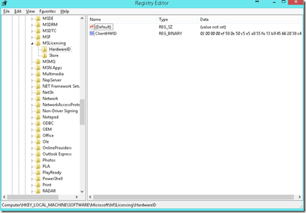Image resolution: width=306 pixels, height=213 pixels.
Task: Select the ClientHWID value entry
Action: pos(106,33)
